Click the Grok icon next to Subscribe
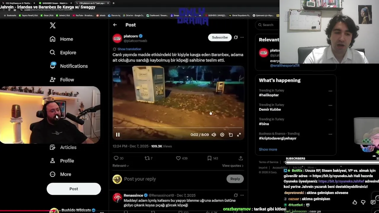 (x=236, y=37)
